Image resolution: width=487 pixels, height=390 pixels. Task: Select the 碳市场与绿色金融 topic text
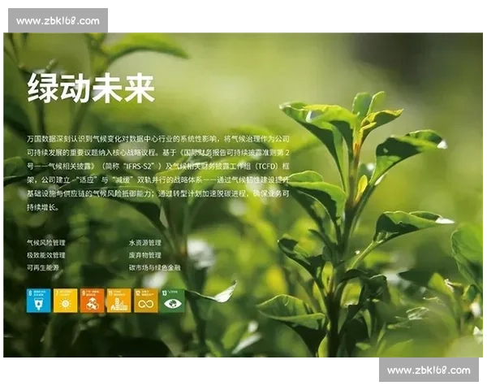click(155, 267)
